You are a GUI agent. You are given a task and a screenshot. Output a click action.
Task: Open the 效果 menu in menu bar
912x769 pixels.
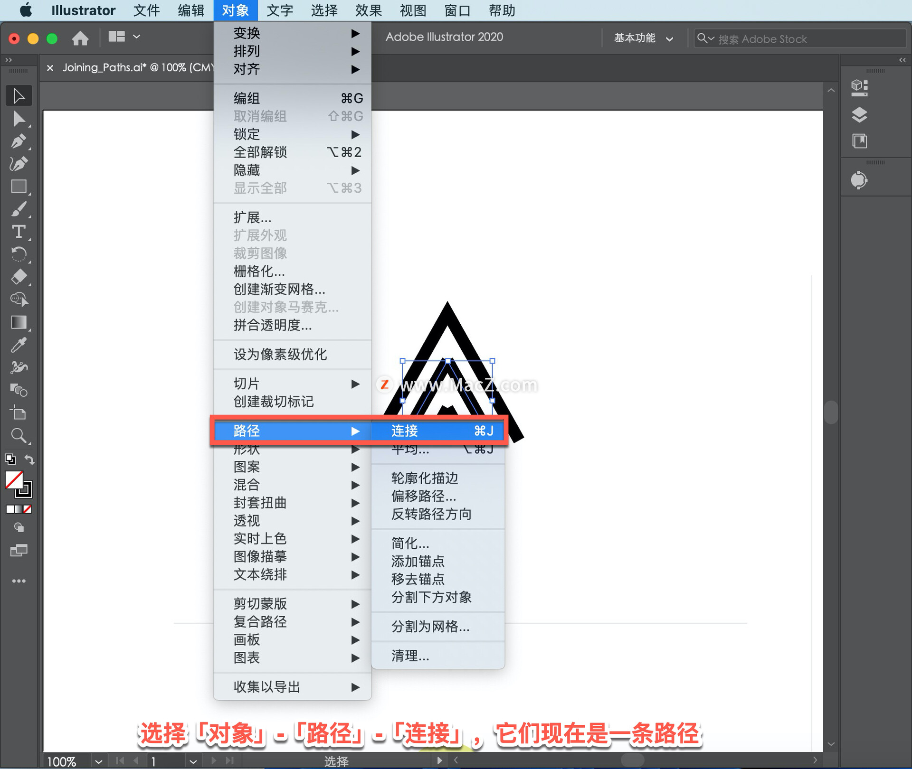point(368,10)
